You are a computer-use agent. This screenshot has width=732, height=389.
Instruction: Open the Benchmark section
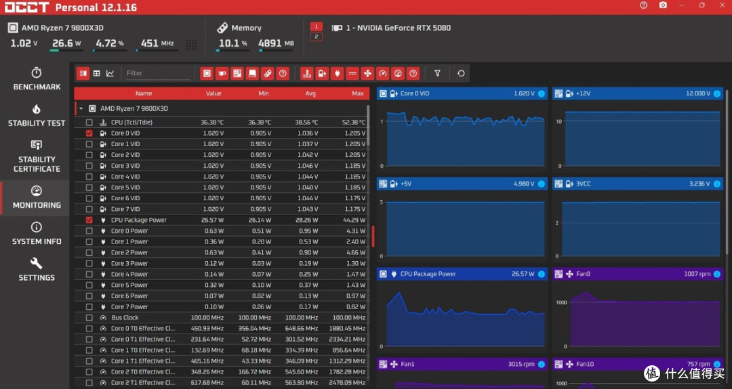(x=37, y=78)
